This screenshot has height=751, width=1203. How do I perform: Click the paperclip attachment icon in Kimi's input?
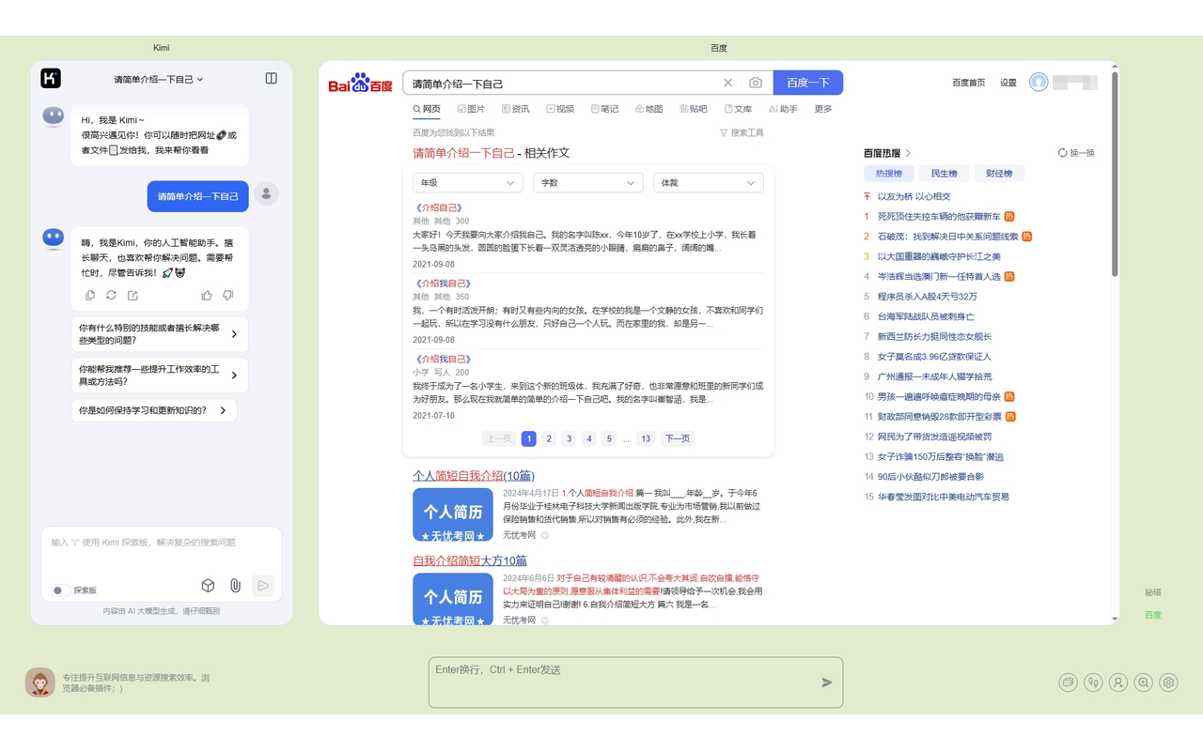pyautogui.click(x=235, y=585)
